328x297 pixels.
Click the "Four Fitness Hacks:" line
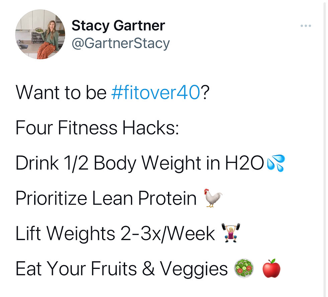coord(97,127)
